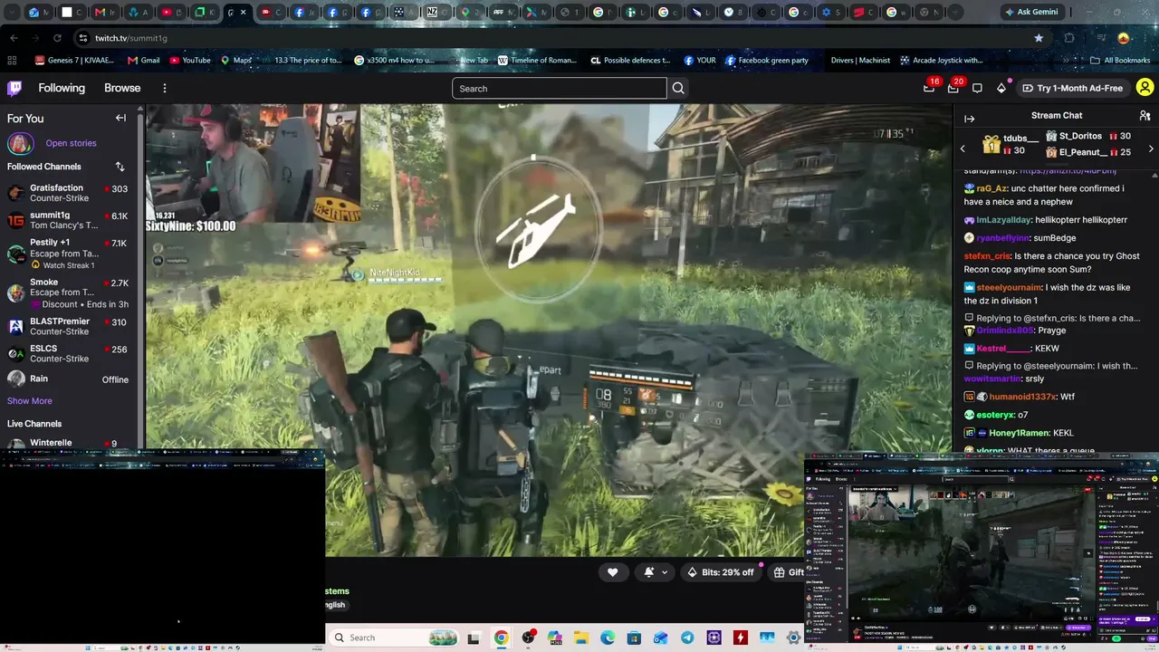Open Pestily +1 channel in sidebar
1159x652 pixels.
point(68,254)
